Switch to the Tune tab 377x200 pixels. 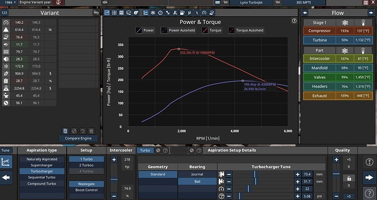coord(6,150)
